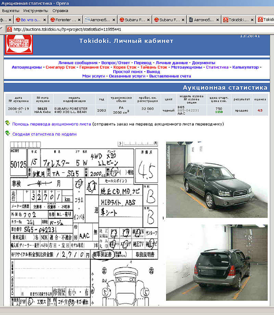Click the green arrow beside 'Сводная статистика'
Viewport: 274px width, 315px height.
point(8,133)
